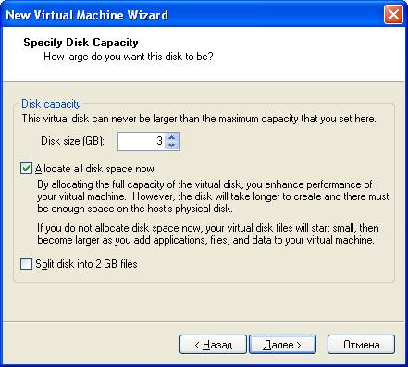Close the New Virtual Machine Wizard window
This screenshot has height=367, width=408.
tap(393, 15)
